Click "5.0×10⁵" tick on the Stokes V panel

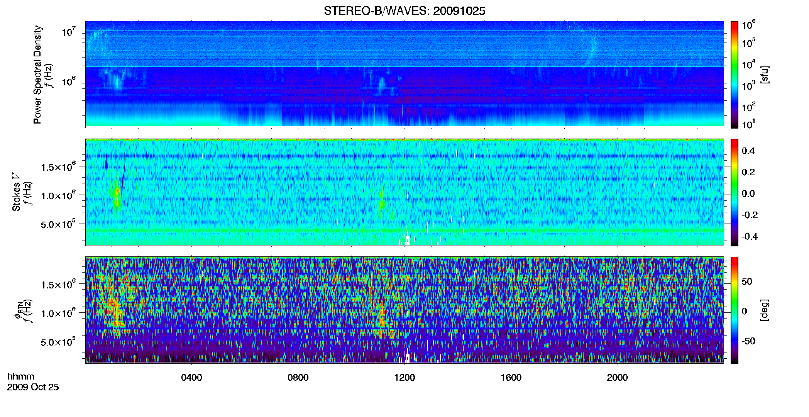(x=58, y=224)
